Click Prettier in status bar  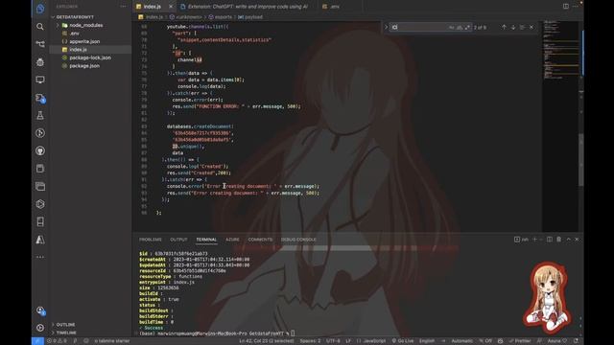point(520,341)
